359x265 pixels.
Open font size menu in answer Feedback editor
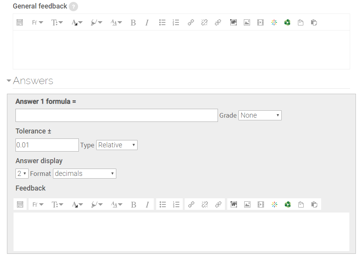(x=57, y=204)
